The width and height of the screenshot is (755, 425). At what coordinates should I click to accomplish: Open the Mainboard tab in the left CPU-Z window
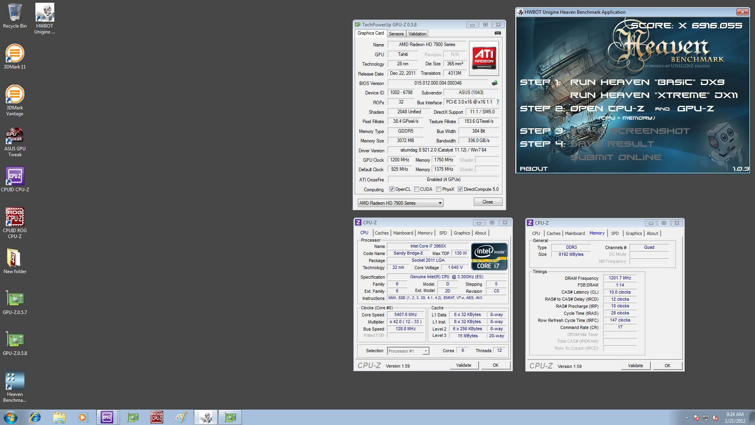pyautogui.click(x=403, y=233)
